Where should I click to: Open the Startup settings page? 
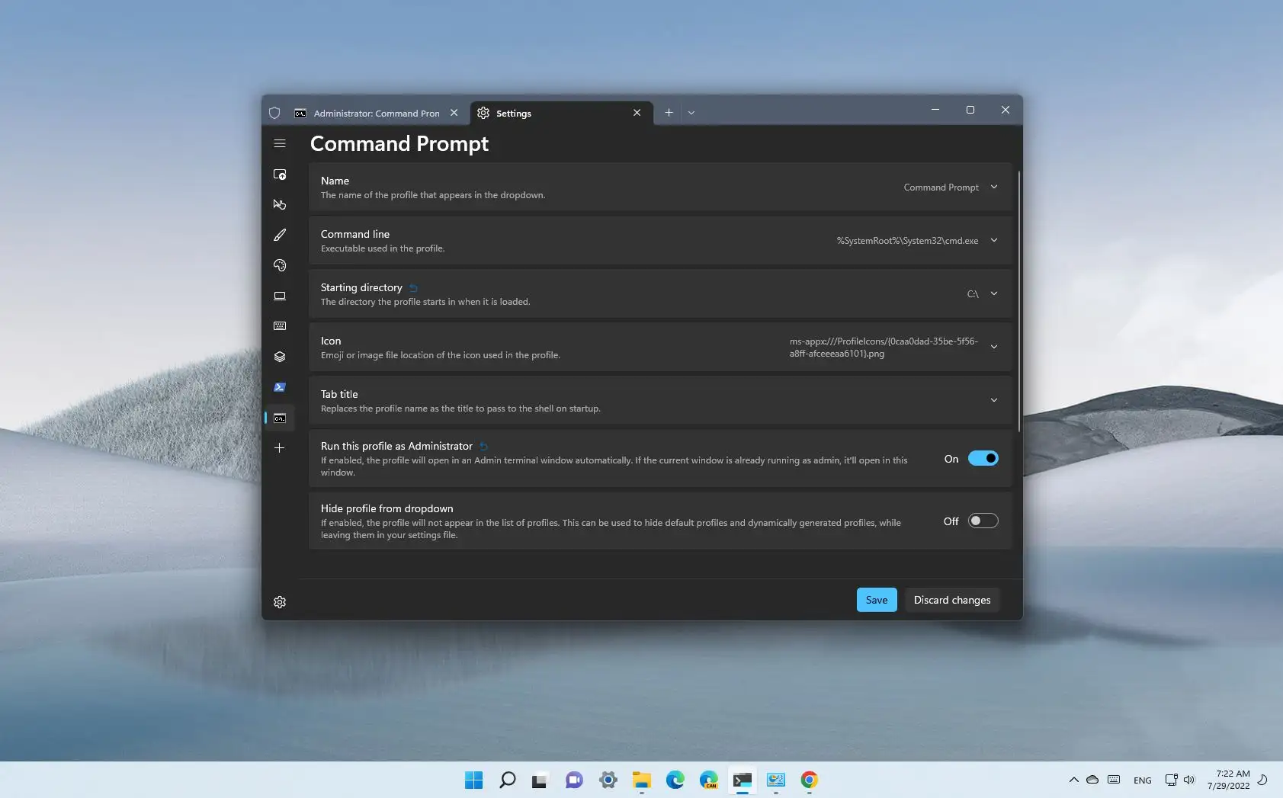click(280, 174)
